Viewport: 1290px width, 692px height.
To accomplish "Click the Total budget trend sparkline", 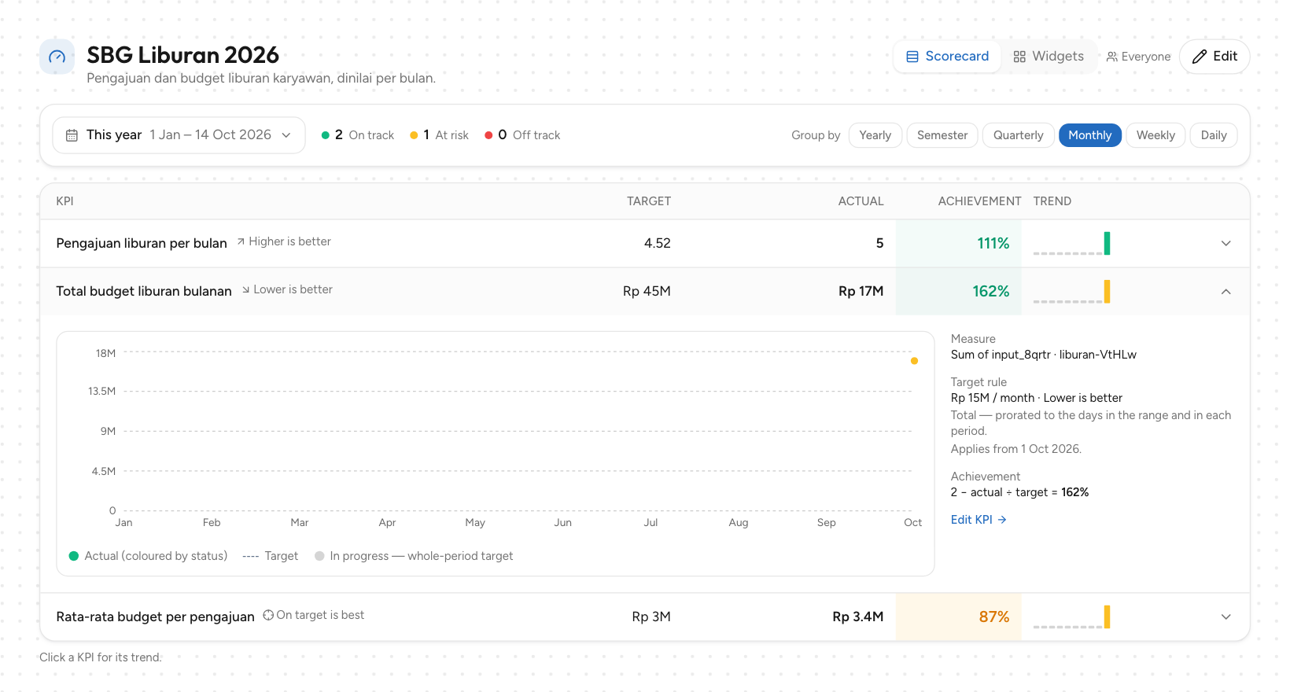I will (x=1071, y=291).
